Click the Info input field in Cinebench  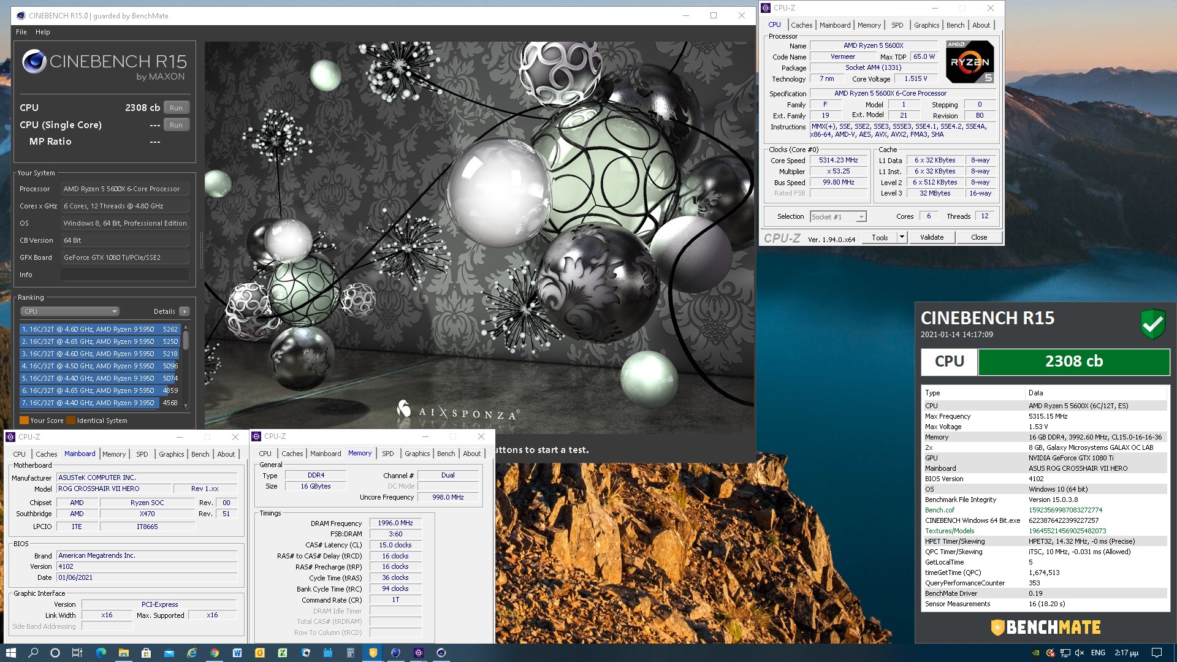[x=125, y=275]
